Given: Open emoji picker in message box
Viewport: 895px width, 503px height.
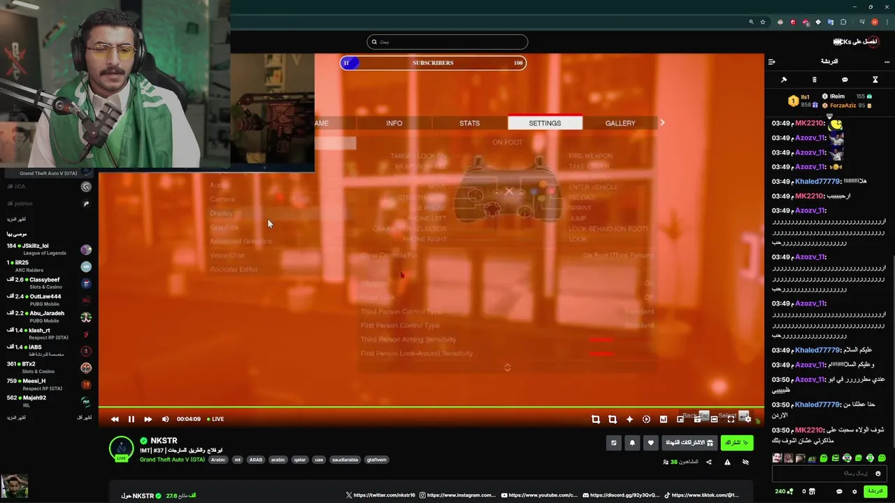Looking at the screenshot, I should click(878, 474).
